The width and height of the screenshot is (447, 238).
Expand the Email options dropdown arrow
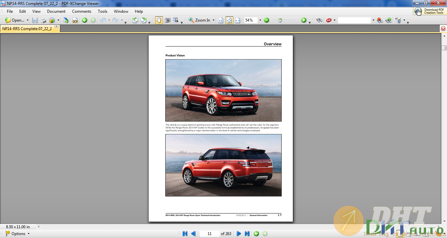58,20
